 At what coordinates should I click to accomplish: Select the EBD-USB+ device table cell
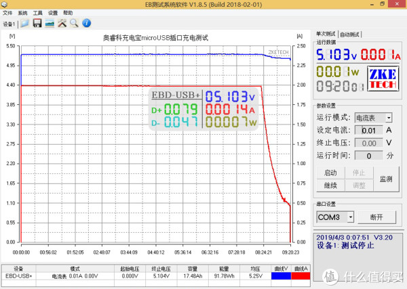tap(19, 276)
